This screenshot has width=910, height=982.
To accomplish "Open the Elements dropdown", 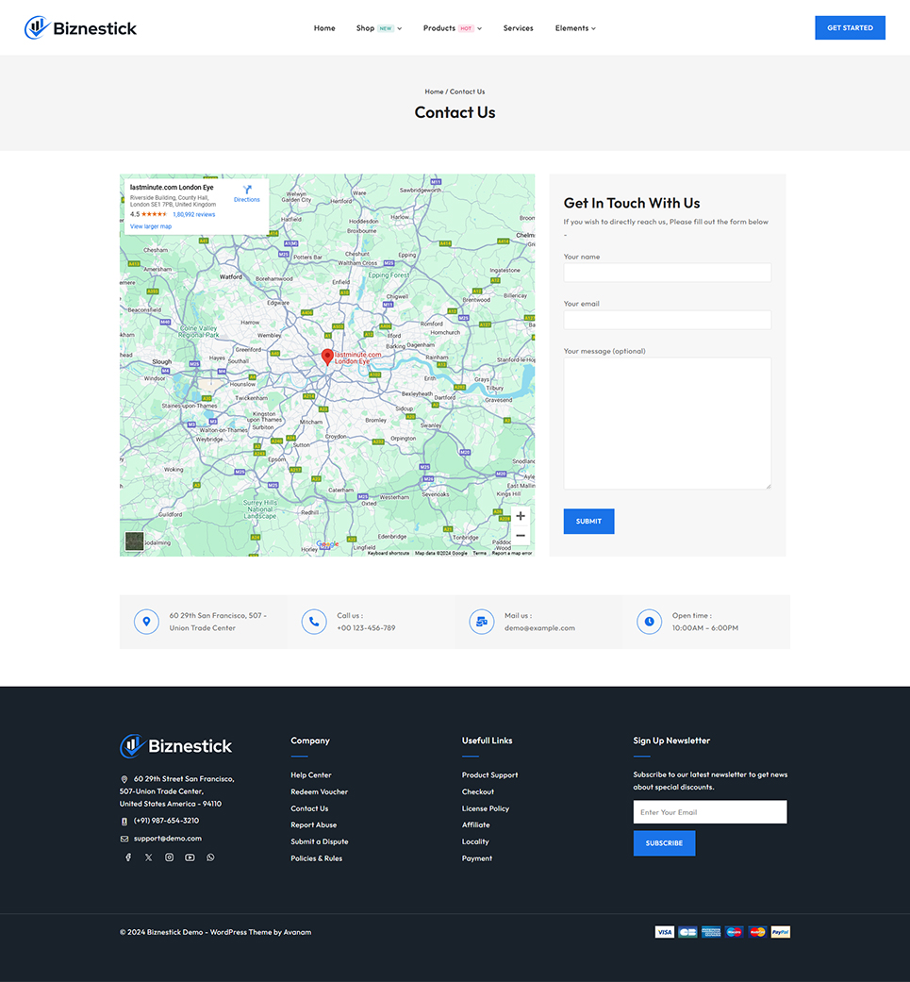I will pyautogui.click(x=571, y=27).
